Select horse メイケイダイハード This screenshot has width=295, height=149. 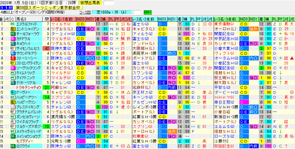29,131
